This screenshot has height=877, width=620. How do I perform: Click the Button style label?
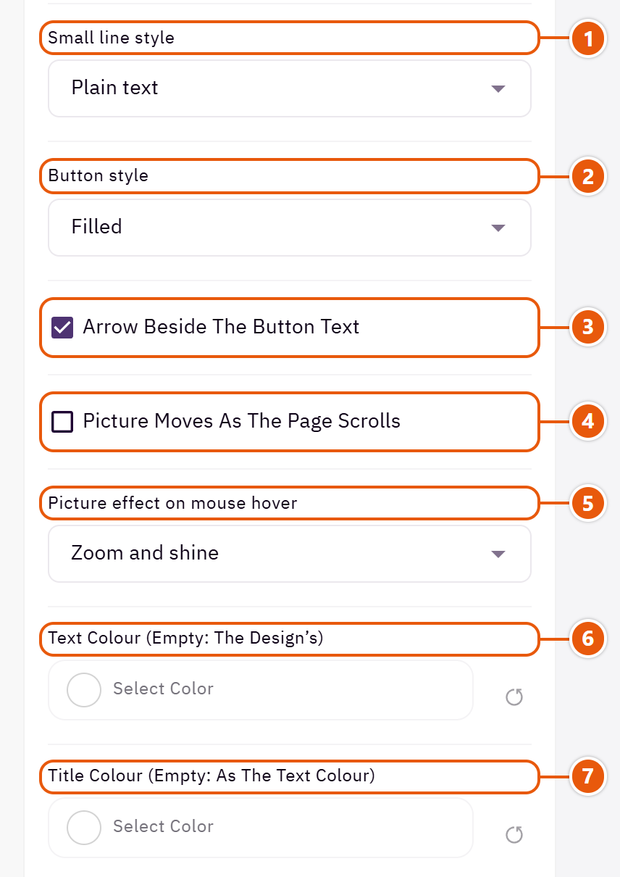[x=99, y=175]
